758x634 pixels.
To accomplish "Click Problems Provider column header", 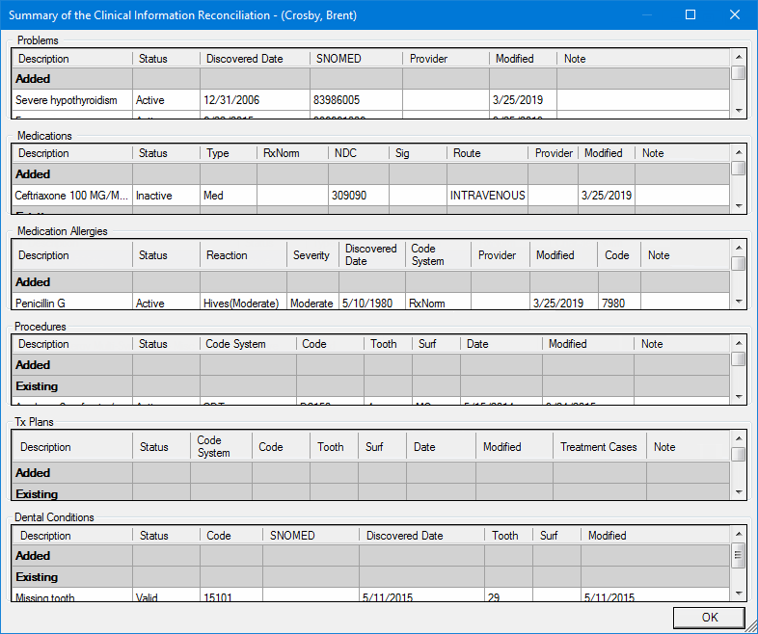I will point(446,59).
